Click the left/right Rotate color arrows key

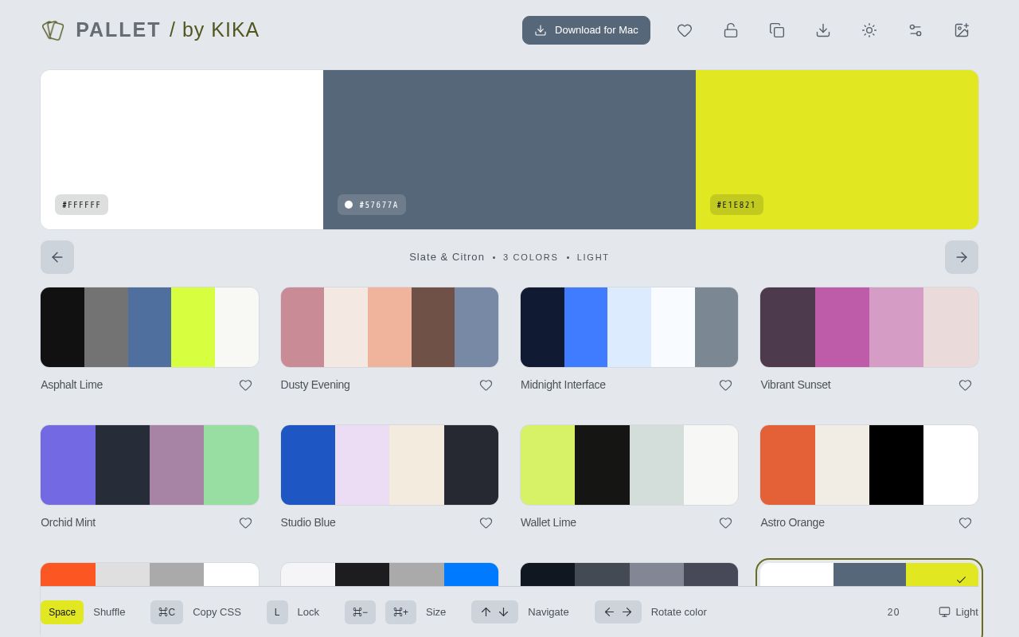click(618, 612)
